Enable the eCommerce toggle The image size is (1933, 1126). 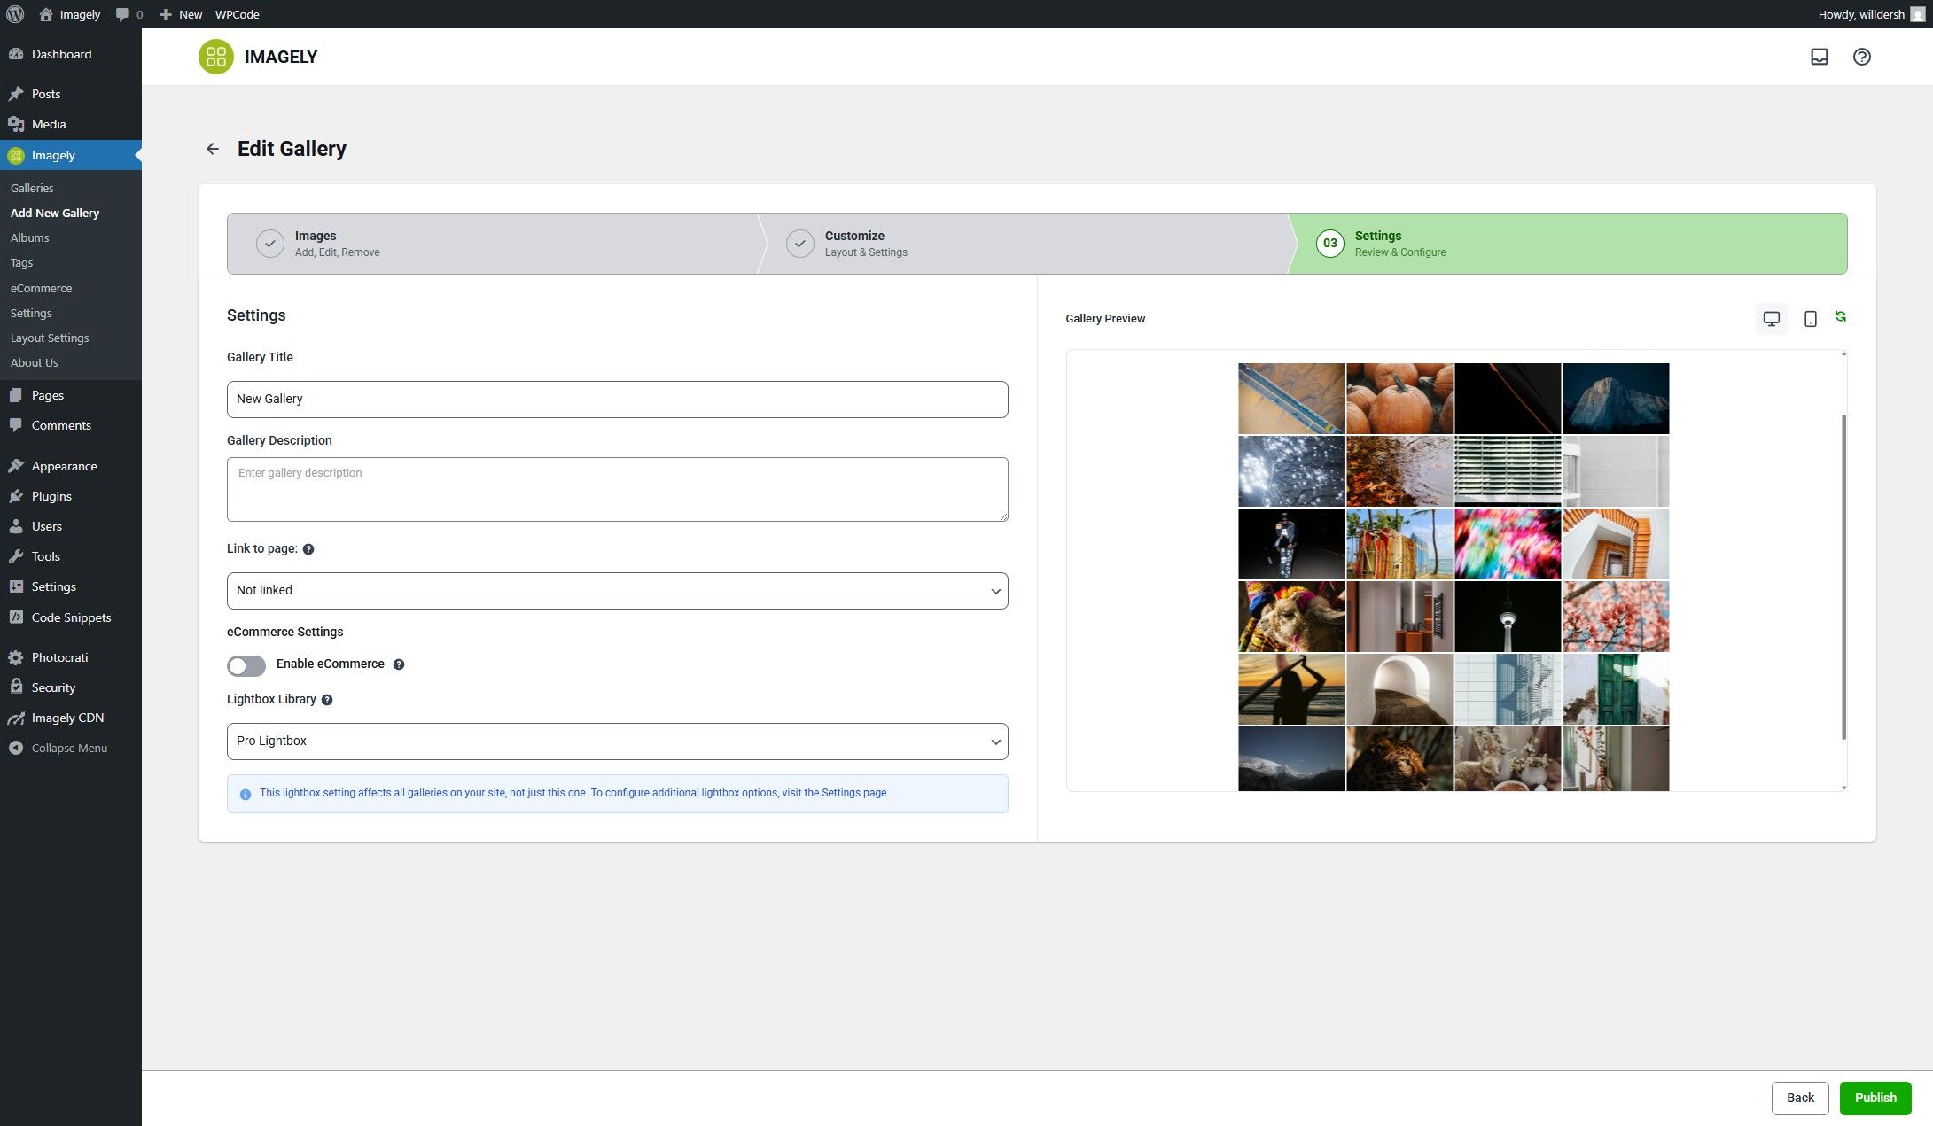pos(246,665)
